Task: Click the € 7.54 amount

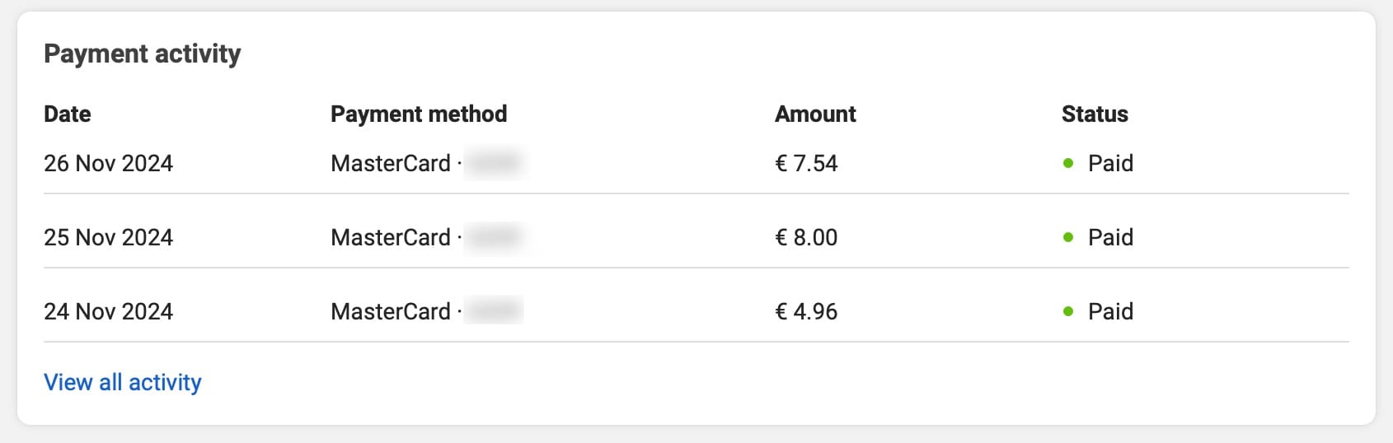Action: (x=806, y=163)
